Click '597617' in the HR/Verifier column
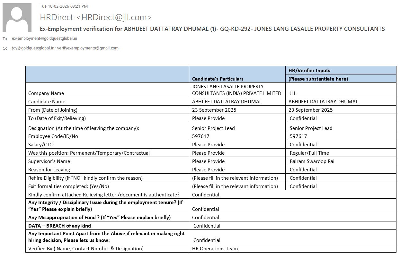 [298, 136]
